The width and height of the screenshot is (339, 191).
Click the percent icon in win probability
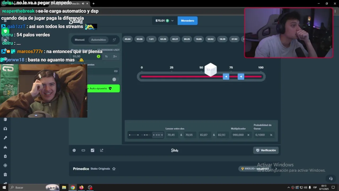pyautogui.click(x=271, y=135)
